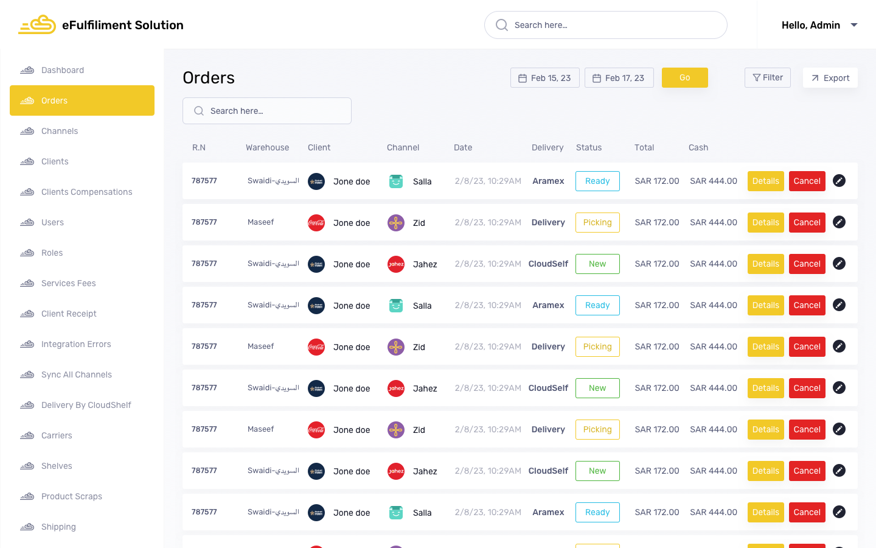Click the Salla channel icon in first row

click(396, 181)
